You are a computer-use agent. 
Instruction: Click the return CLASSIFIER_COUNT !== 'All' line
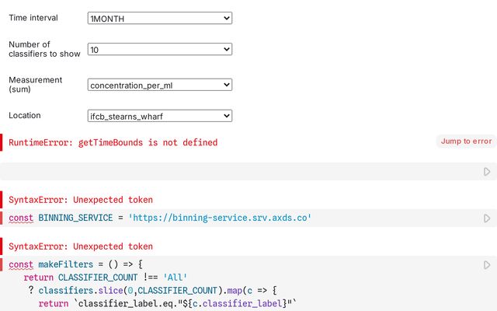coord(106,278)
